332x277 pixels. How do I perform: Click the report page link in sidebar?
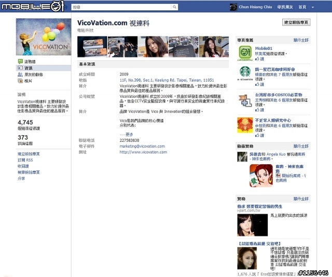(x=29, y=172)
